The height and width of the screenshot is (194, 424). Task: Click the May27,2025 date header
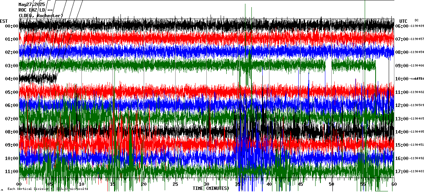tap(32, 4)
